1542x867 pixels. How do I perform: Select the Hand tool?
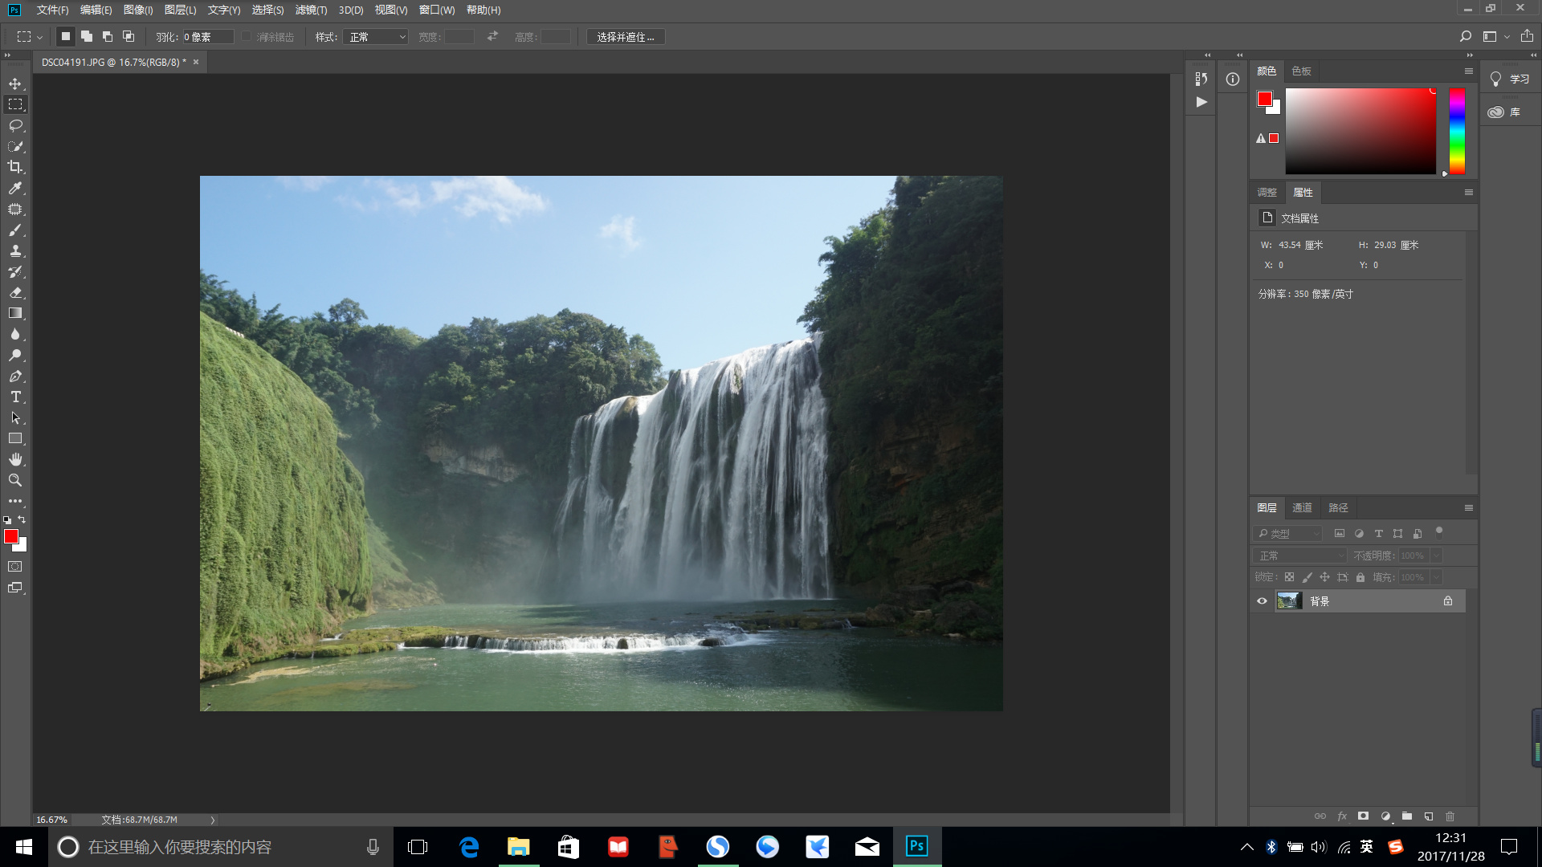tap(15, 460)
